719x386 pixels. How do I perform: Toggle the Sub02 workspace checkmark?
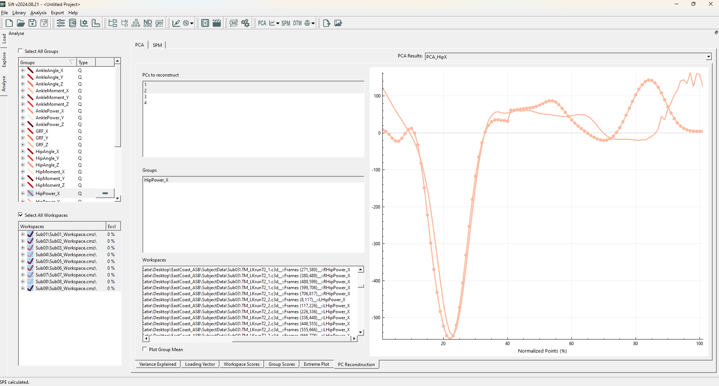30,241
